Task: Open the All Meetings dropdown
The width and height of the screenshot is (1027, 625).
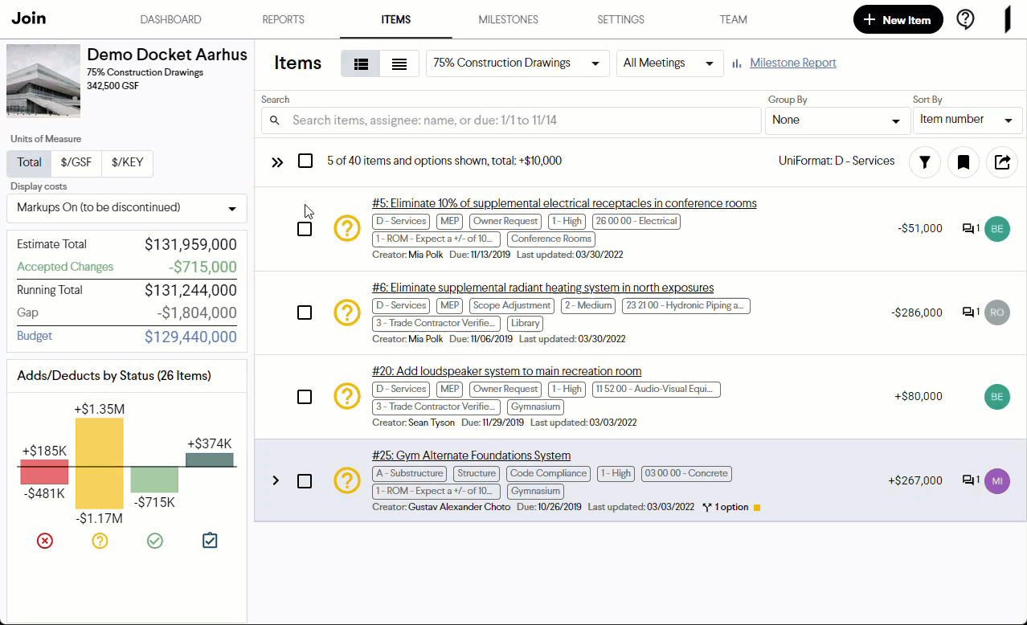Action: click(x=669, y=63)
